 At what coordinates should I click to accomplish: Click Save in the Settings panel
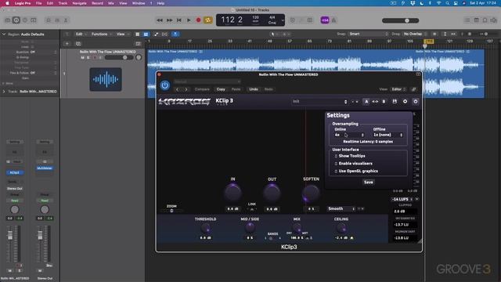(369, 183)
